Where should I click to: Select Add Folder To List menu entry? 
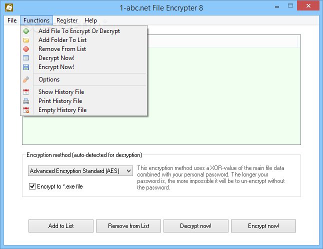pos(84,40)
